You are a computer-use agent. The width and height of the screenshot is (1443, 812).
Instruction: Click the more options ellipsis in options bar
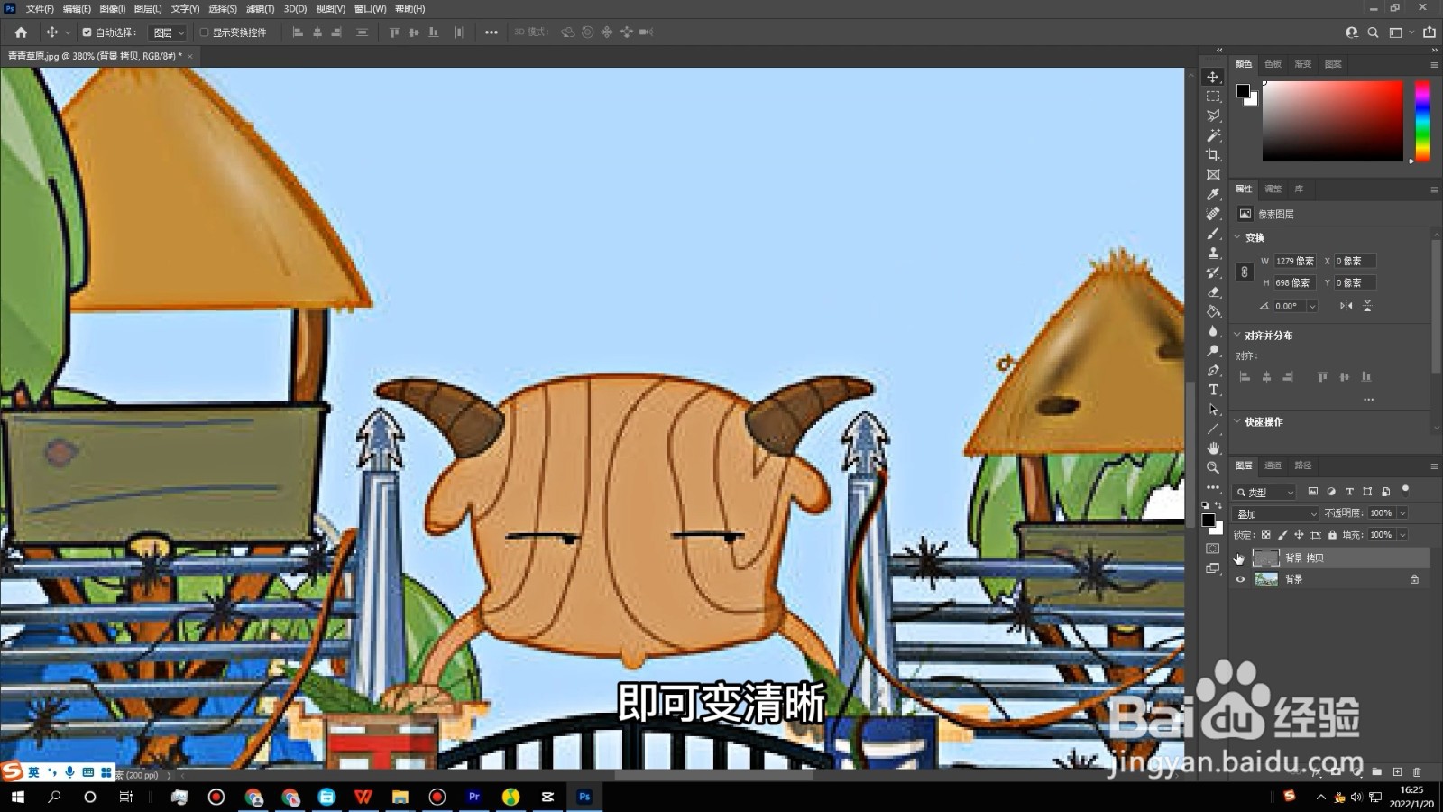pos(491,32)
